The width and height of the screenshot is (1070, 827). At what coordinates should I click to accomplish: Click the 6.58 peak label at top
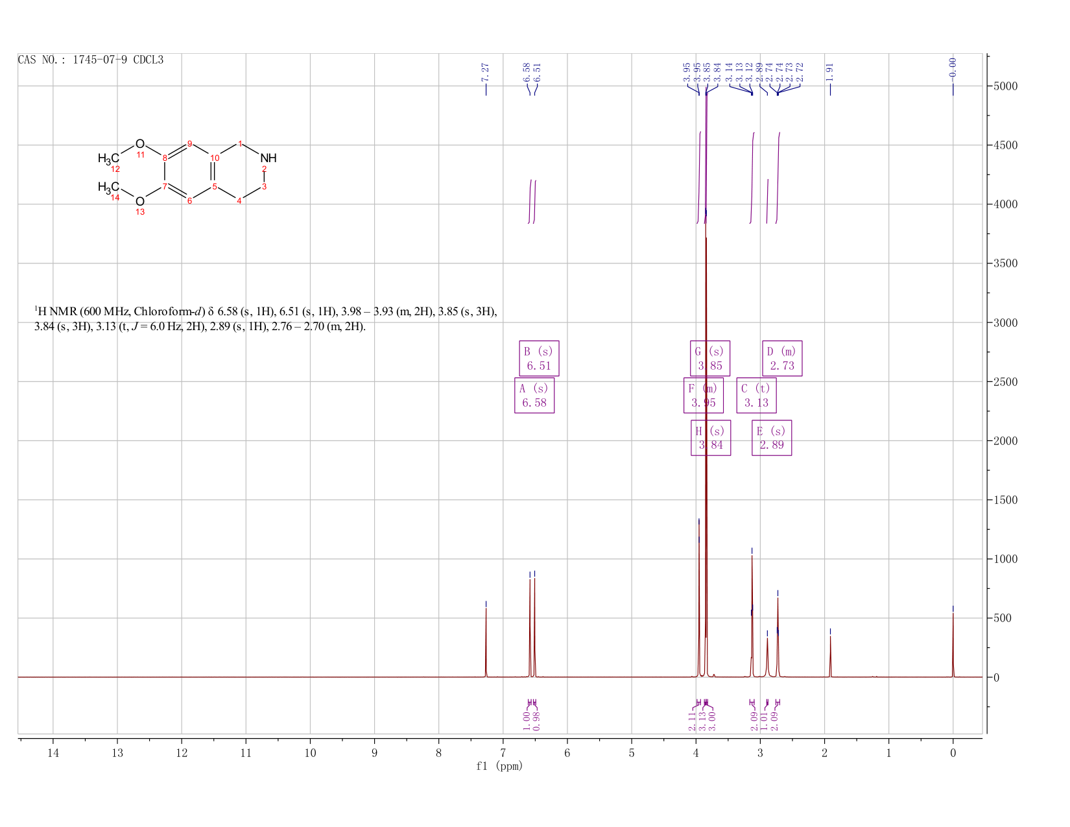point(527,72)
